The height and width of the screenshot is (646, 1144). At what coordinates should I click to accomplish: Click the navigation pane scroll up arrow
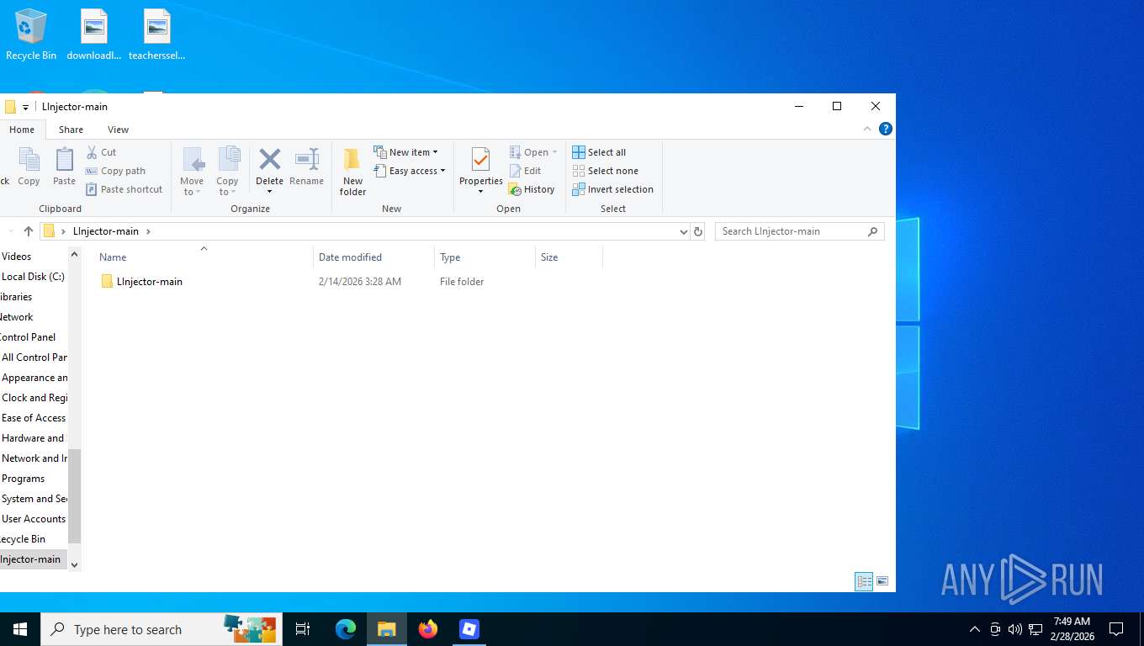tap(74, 254)
